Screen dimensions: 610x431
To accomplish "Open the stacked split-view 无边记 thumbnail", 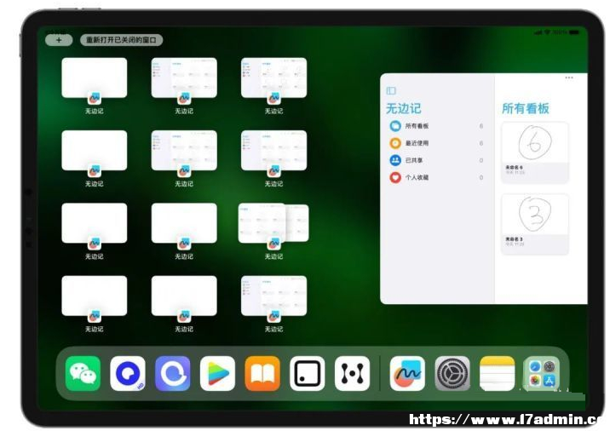I will (273, 223).
